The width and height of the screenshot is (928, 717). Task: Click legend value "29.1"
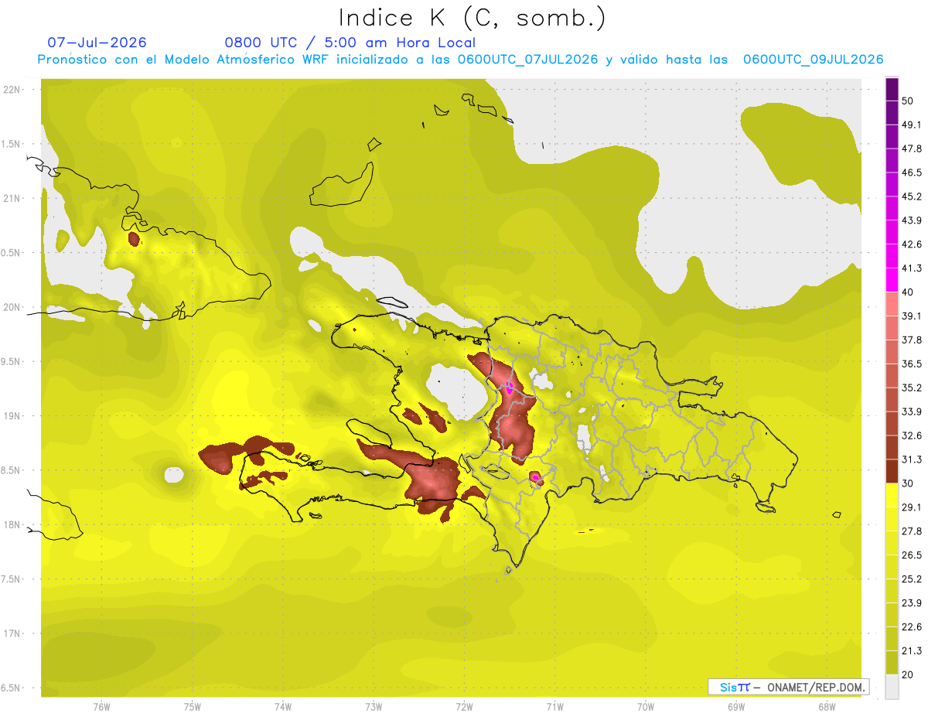coord(912,507)
